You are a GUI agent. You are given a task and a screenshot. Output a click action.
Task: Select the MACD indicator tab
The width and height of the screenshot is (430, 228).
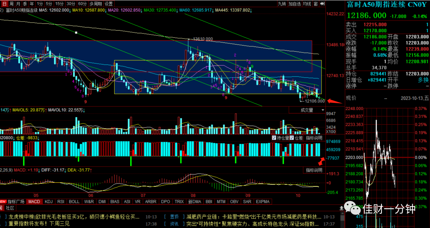(34, 201)
